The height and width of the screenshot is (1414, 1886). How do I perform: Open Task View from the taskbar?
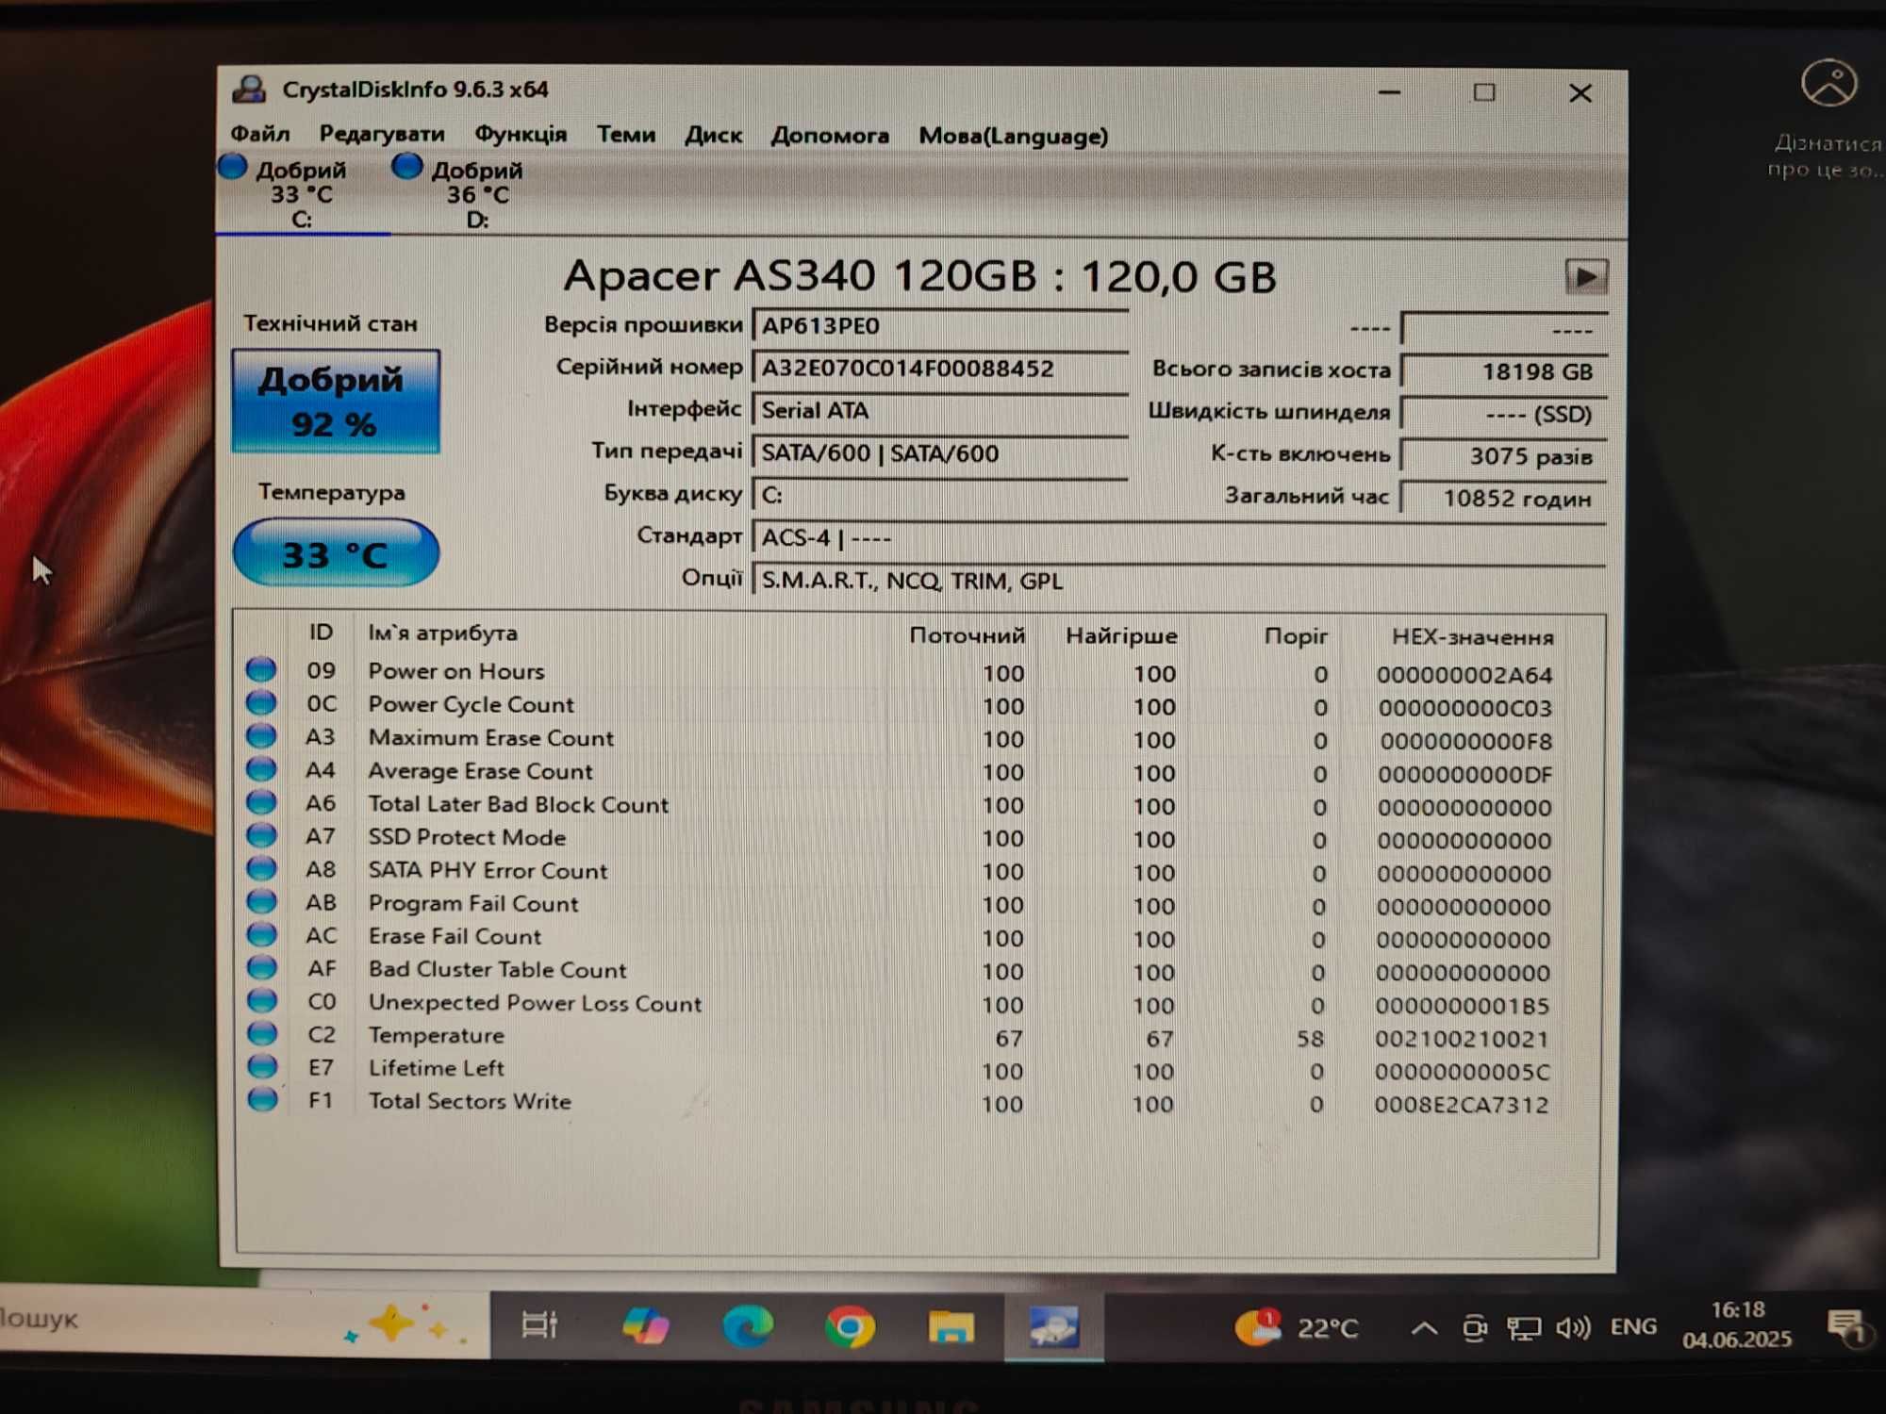click(x=539, y=1326)
